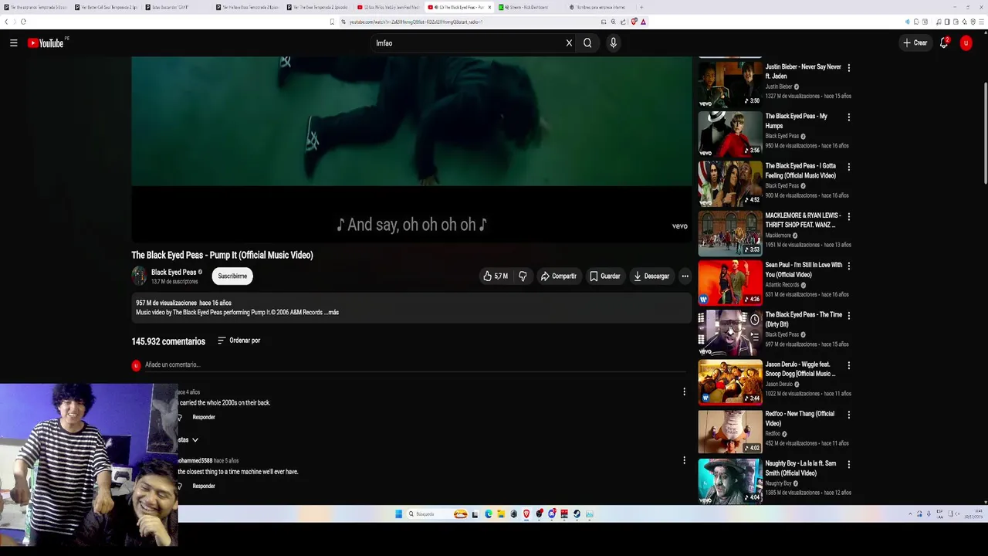The height and width of the screenshot is (556, 988).
Task: Open menu for Jason Derulo Wiggle suggestion
Action: pos(848,365)
